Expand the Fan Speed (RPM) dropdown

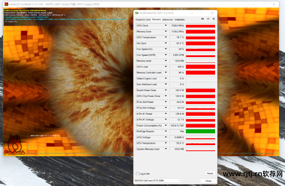[166, 55]
